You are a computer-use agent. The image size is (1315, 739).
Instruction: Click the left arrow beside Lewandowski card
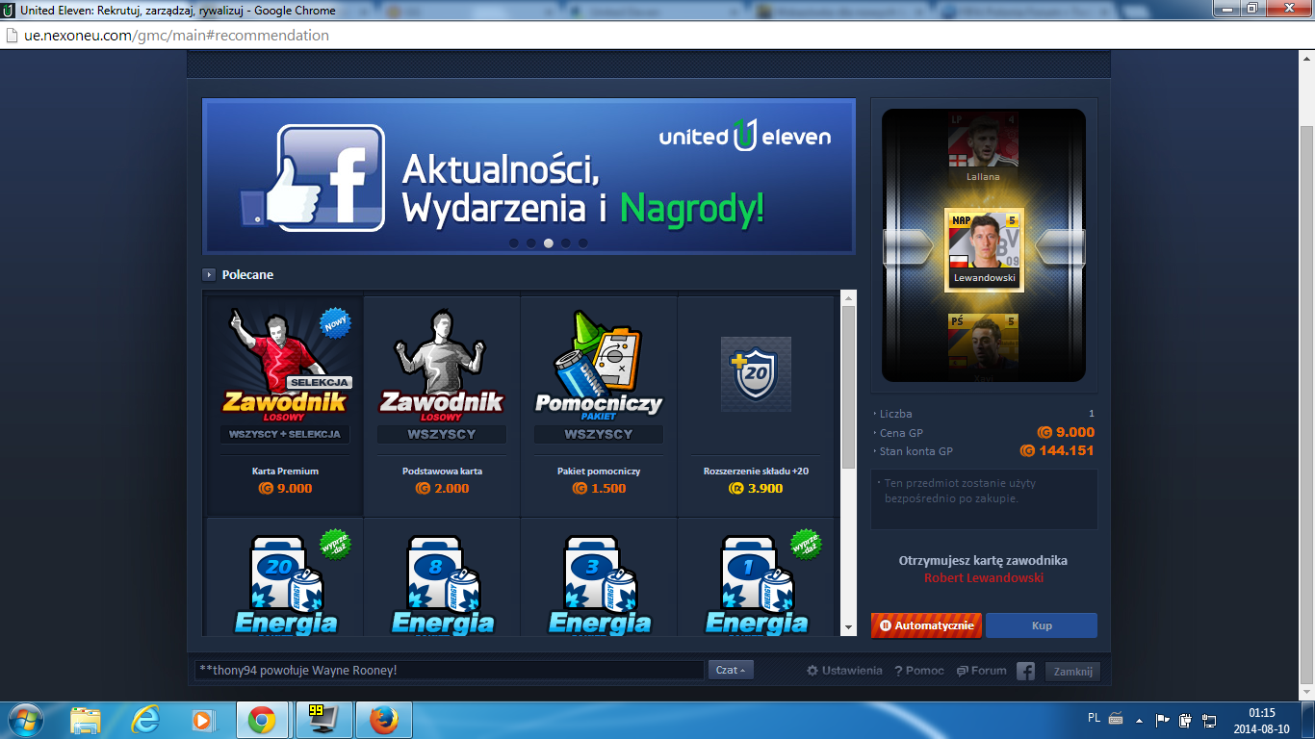point(907,247)
